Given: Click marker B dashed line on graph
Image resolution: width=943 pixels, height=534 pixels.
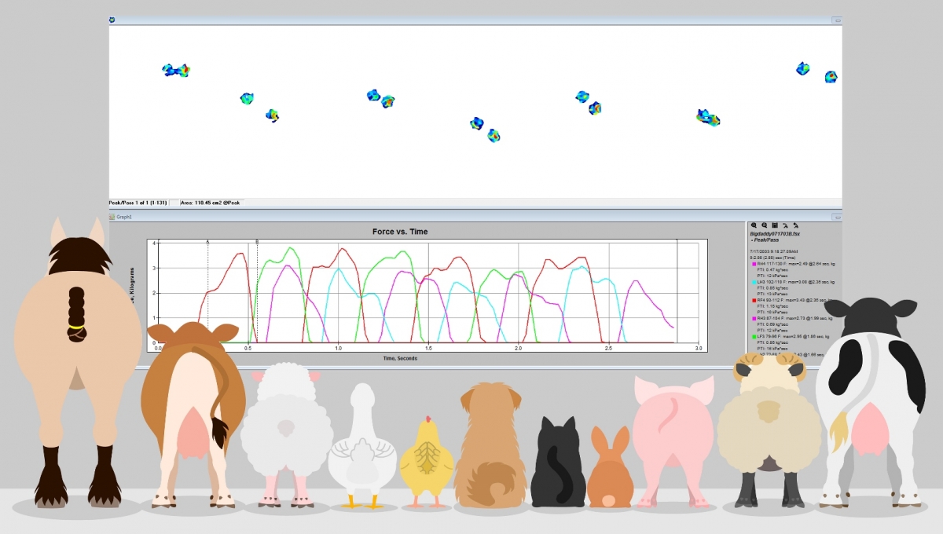Looking at the screenshot, I should 257,291.
